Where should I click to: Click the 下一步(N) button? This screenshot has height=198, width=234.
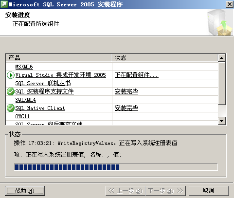point(165,191)
